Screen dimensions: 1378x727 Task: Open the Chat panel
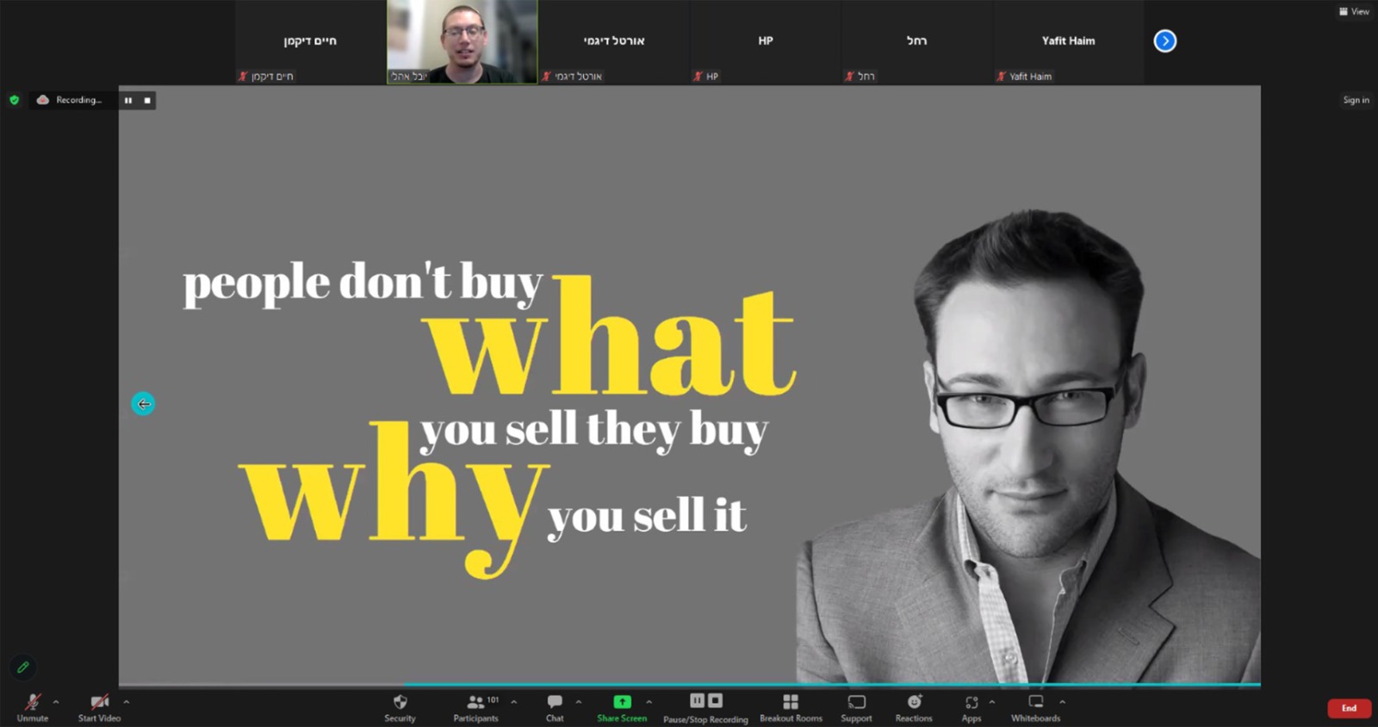[555, 707]
